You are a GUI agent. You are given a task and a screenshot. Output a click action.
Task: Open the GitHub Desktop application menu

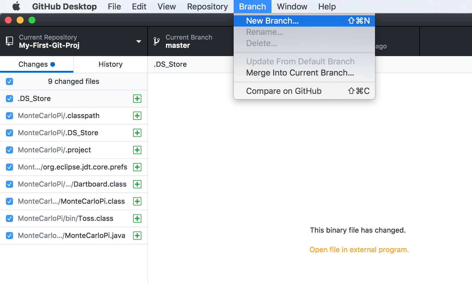coord(64,6)
